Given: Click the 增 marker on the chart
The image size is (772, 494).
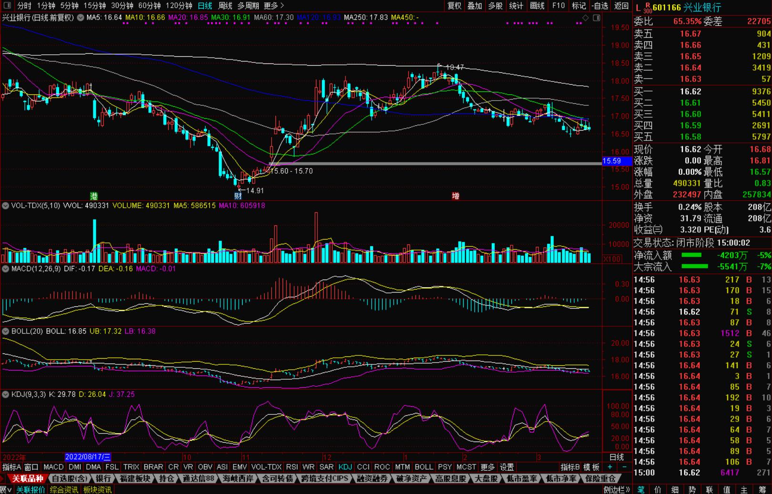Looking at the screenshot, I should pyautogui.click(x=456, y=196).
